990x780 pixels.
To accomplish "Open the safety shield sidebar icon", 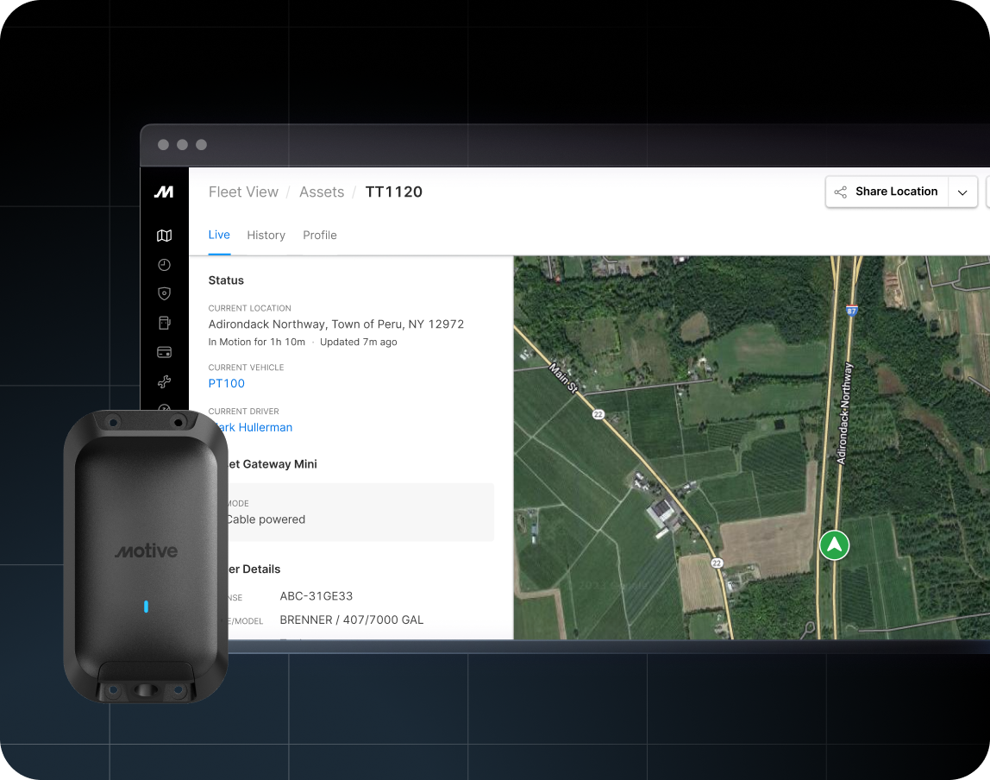I will (x=164, y=293).
